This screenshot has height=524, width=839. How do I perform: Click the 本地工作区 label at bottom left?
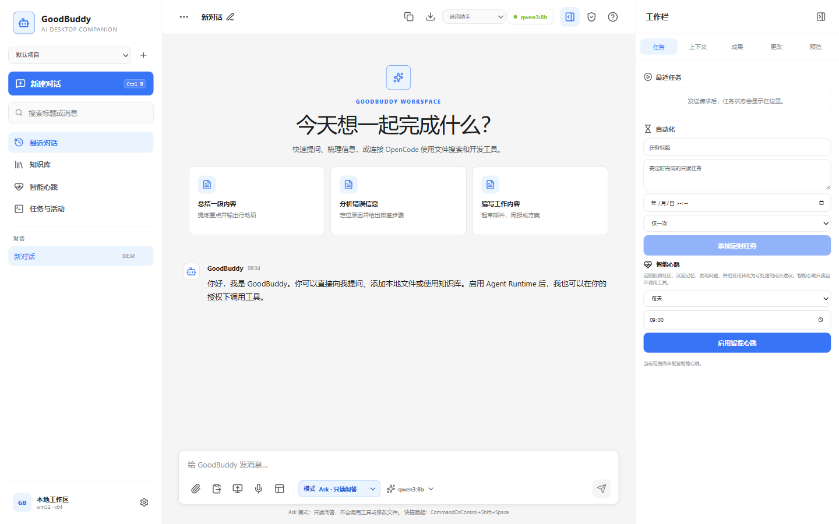(x=52, y=500)
